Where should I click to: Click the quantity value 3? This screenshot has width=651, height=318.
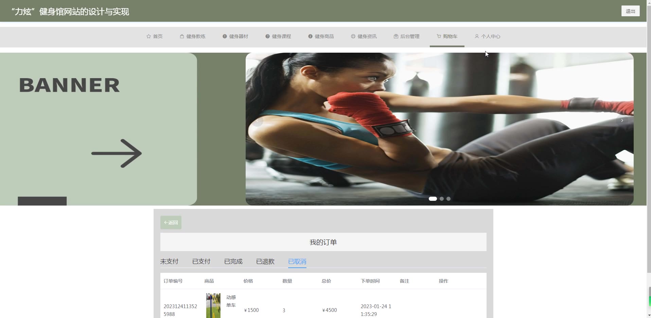pyautogui.click(x=284, y=310)
